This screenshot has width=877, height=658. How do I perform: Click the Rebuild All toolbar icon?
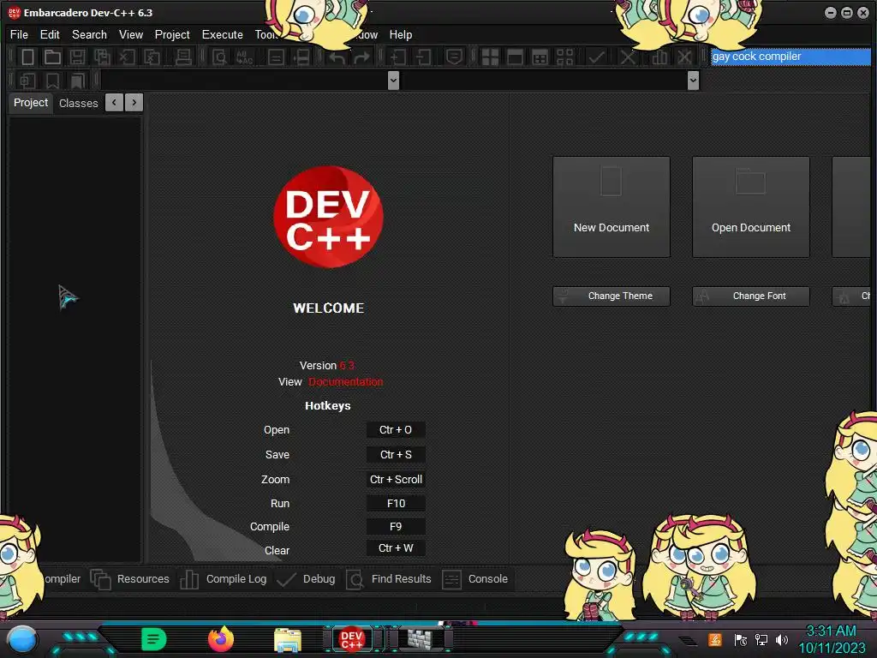pos(565,57)
